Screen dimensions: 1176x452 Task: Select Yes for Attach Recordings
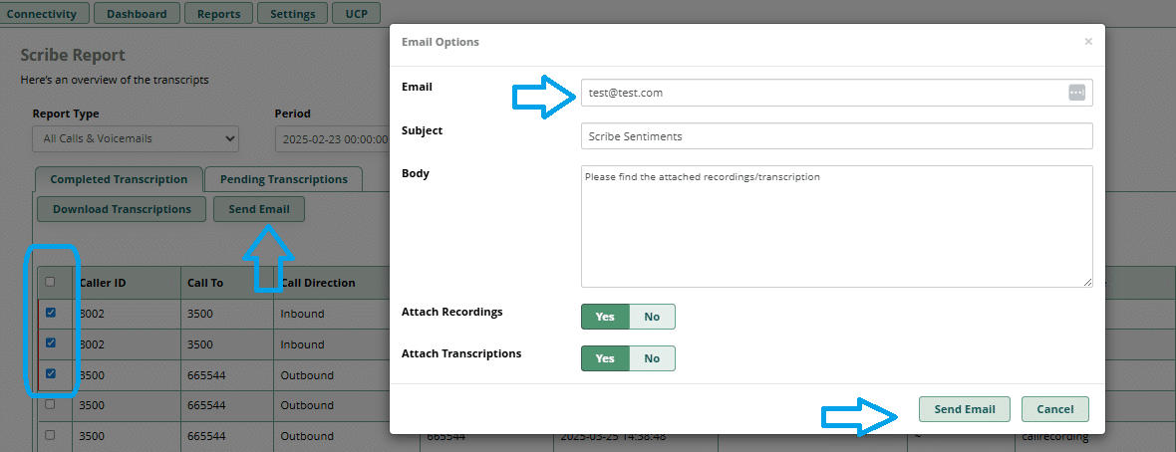[605, 317]
